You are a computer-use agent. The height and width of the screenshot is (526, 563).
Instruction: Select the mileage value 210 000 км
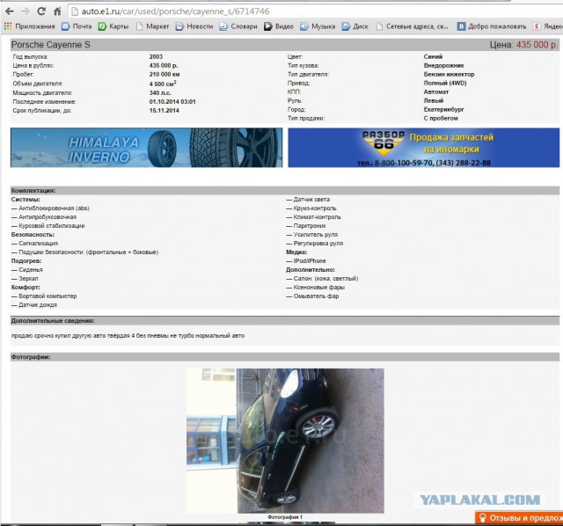coord(165,74)
